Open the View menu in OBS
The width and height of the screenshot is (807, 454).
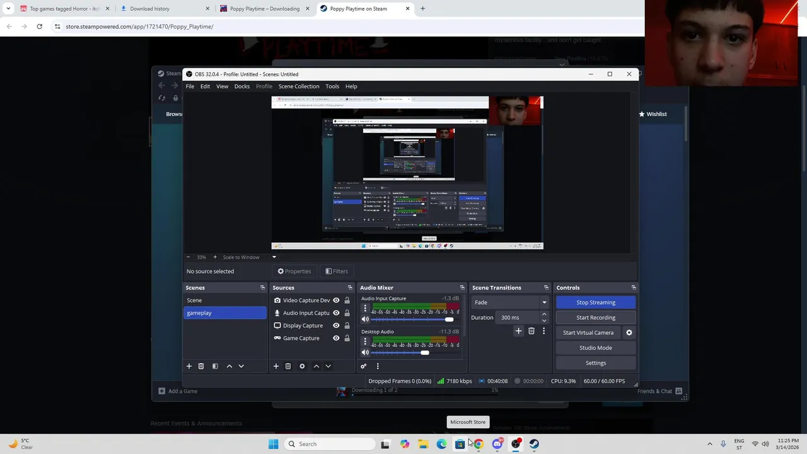pyautogui.click(x=223, y=86)
